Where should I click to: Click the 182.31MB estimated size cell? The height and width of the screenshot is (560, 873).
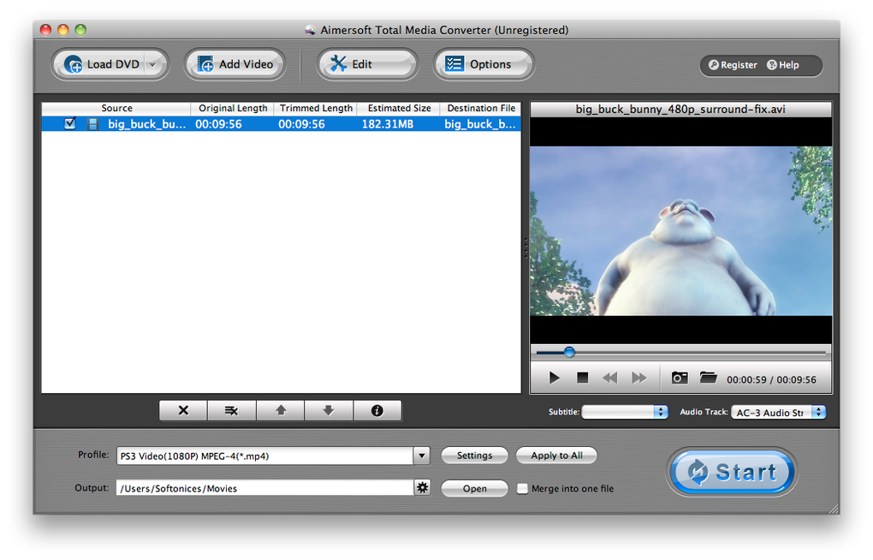coord(388,123)
